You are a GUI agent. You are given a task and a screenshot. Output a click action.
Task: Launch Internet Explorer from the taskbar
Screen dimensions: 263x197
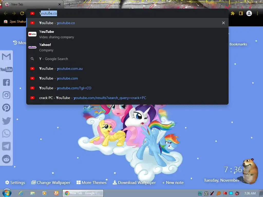(21, 193)
